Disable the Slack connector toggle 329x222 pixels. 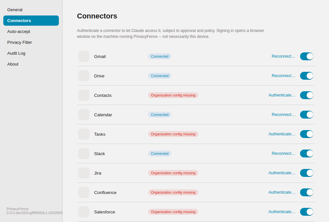pyautogui.click(x=307, y=153)
